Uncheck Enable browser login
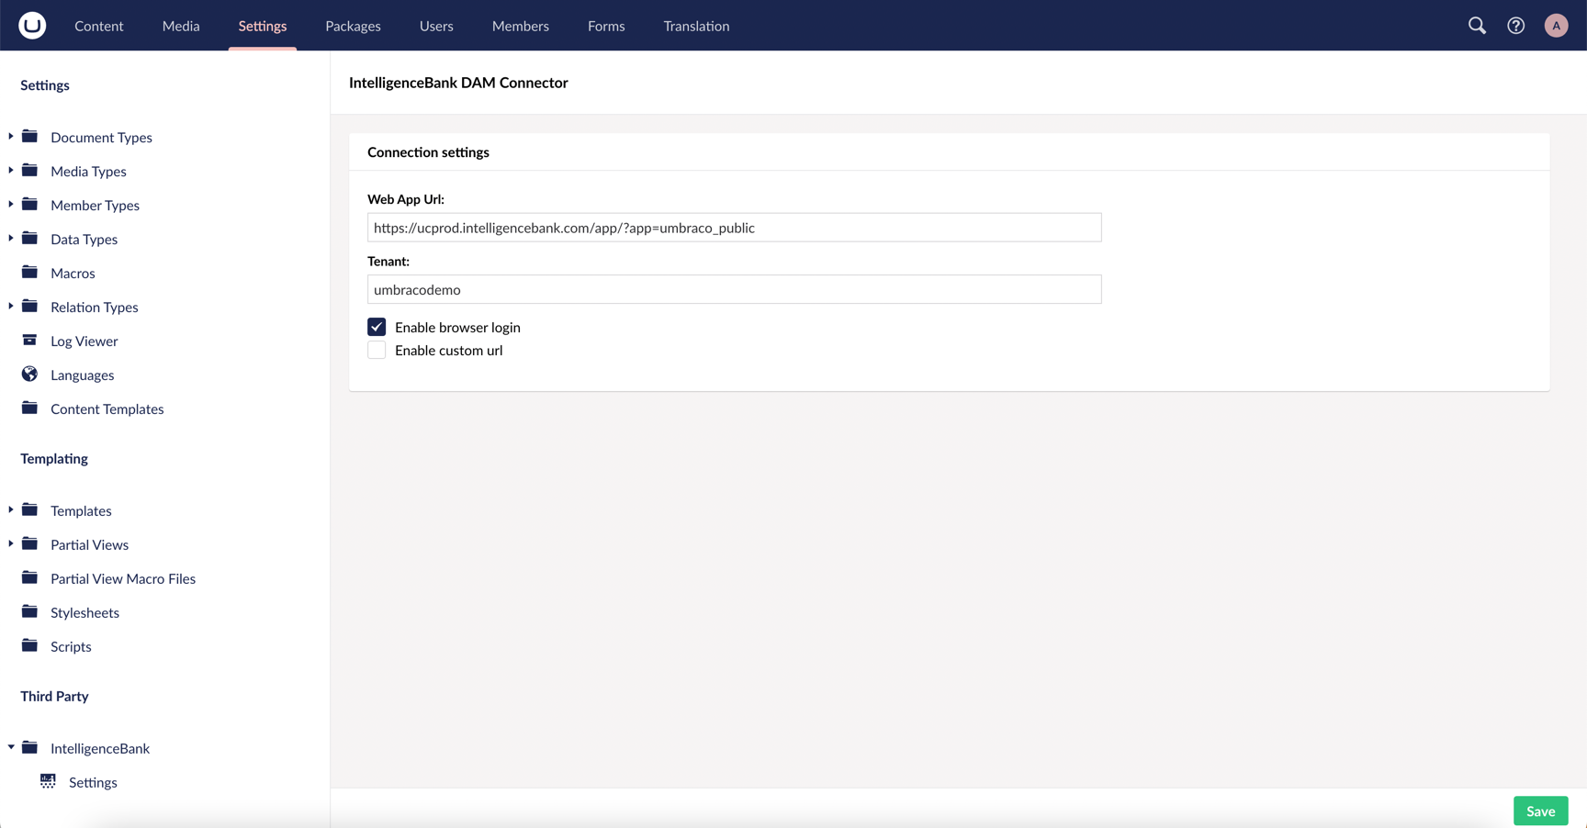1587x828 pixels. pyautogui.click(x=377, y=327)
